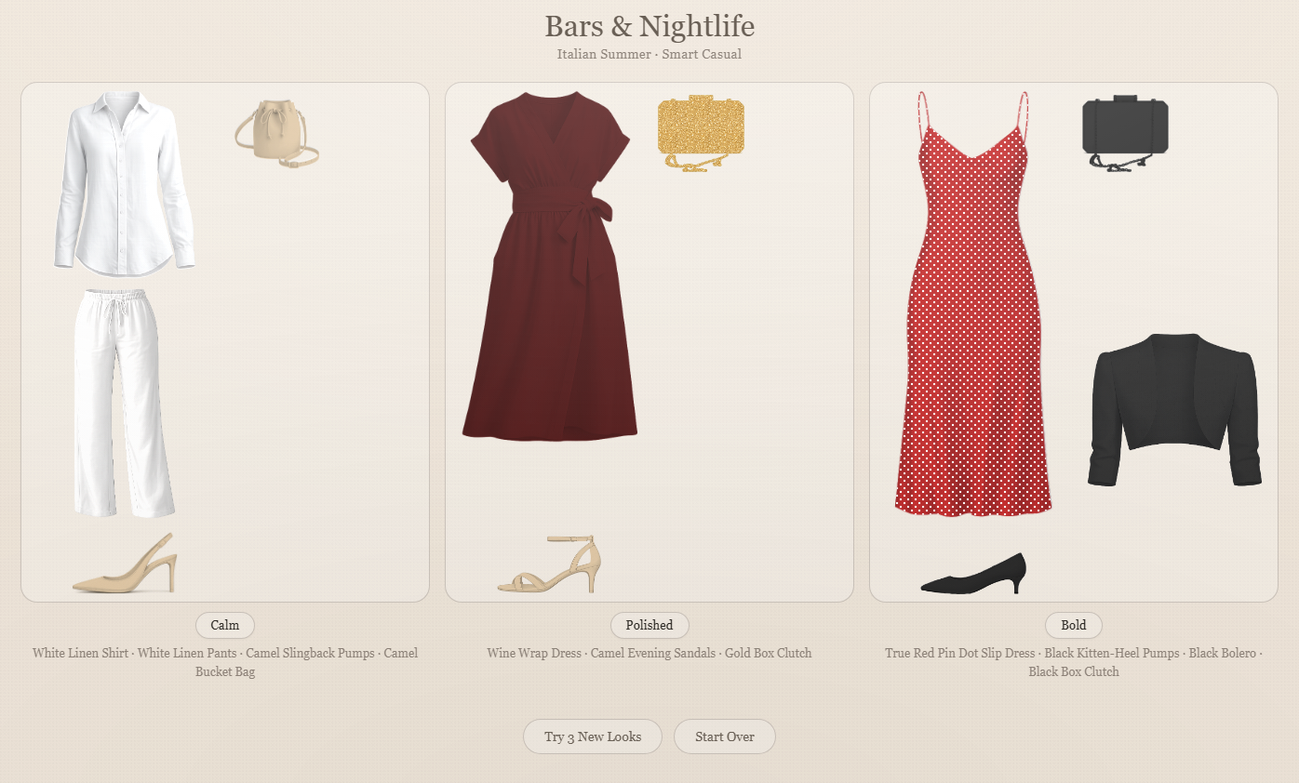Click the Start Over button
The height and width of the screenshot is (783, 1299).
(725, 737)
